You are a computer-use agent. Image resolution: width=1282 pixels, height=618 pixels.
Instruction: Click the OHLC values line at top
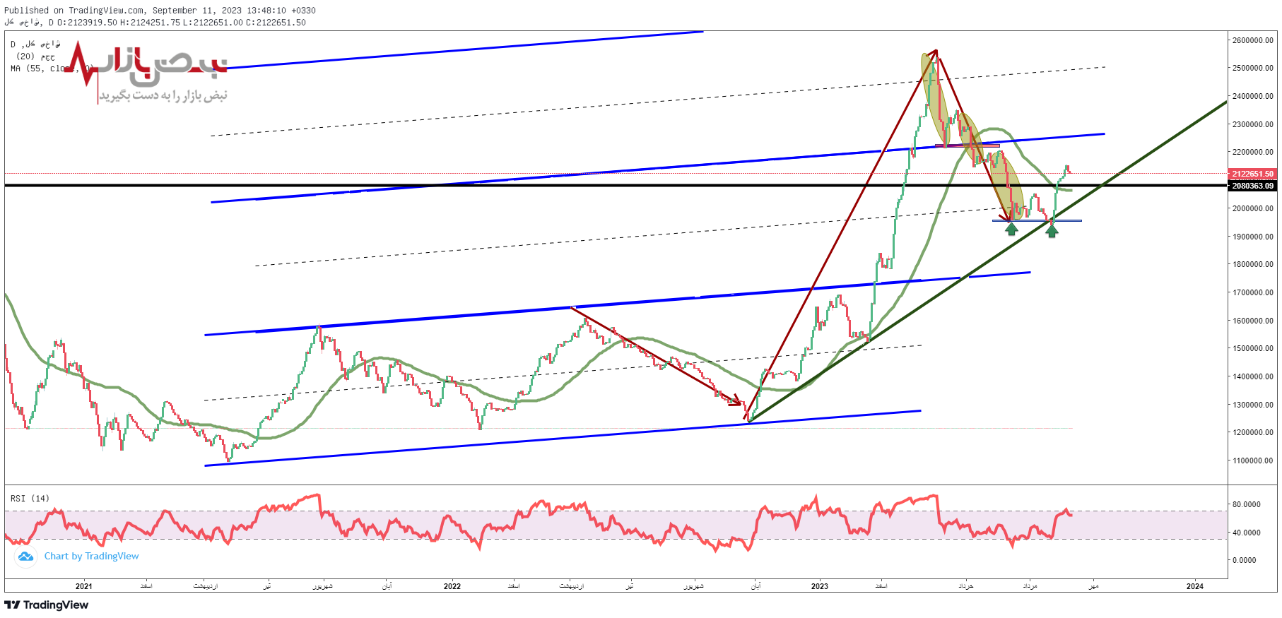(155, 23)
